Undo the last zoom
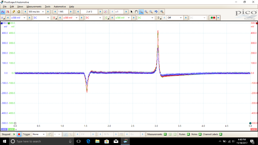The image size is (258, 145). coord(156,12)
